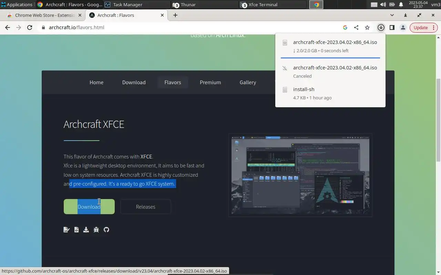Check the battery power indicator
The image size is (441, 275).
pyautogui.click(x=392, y=4)
